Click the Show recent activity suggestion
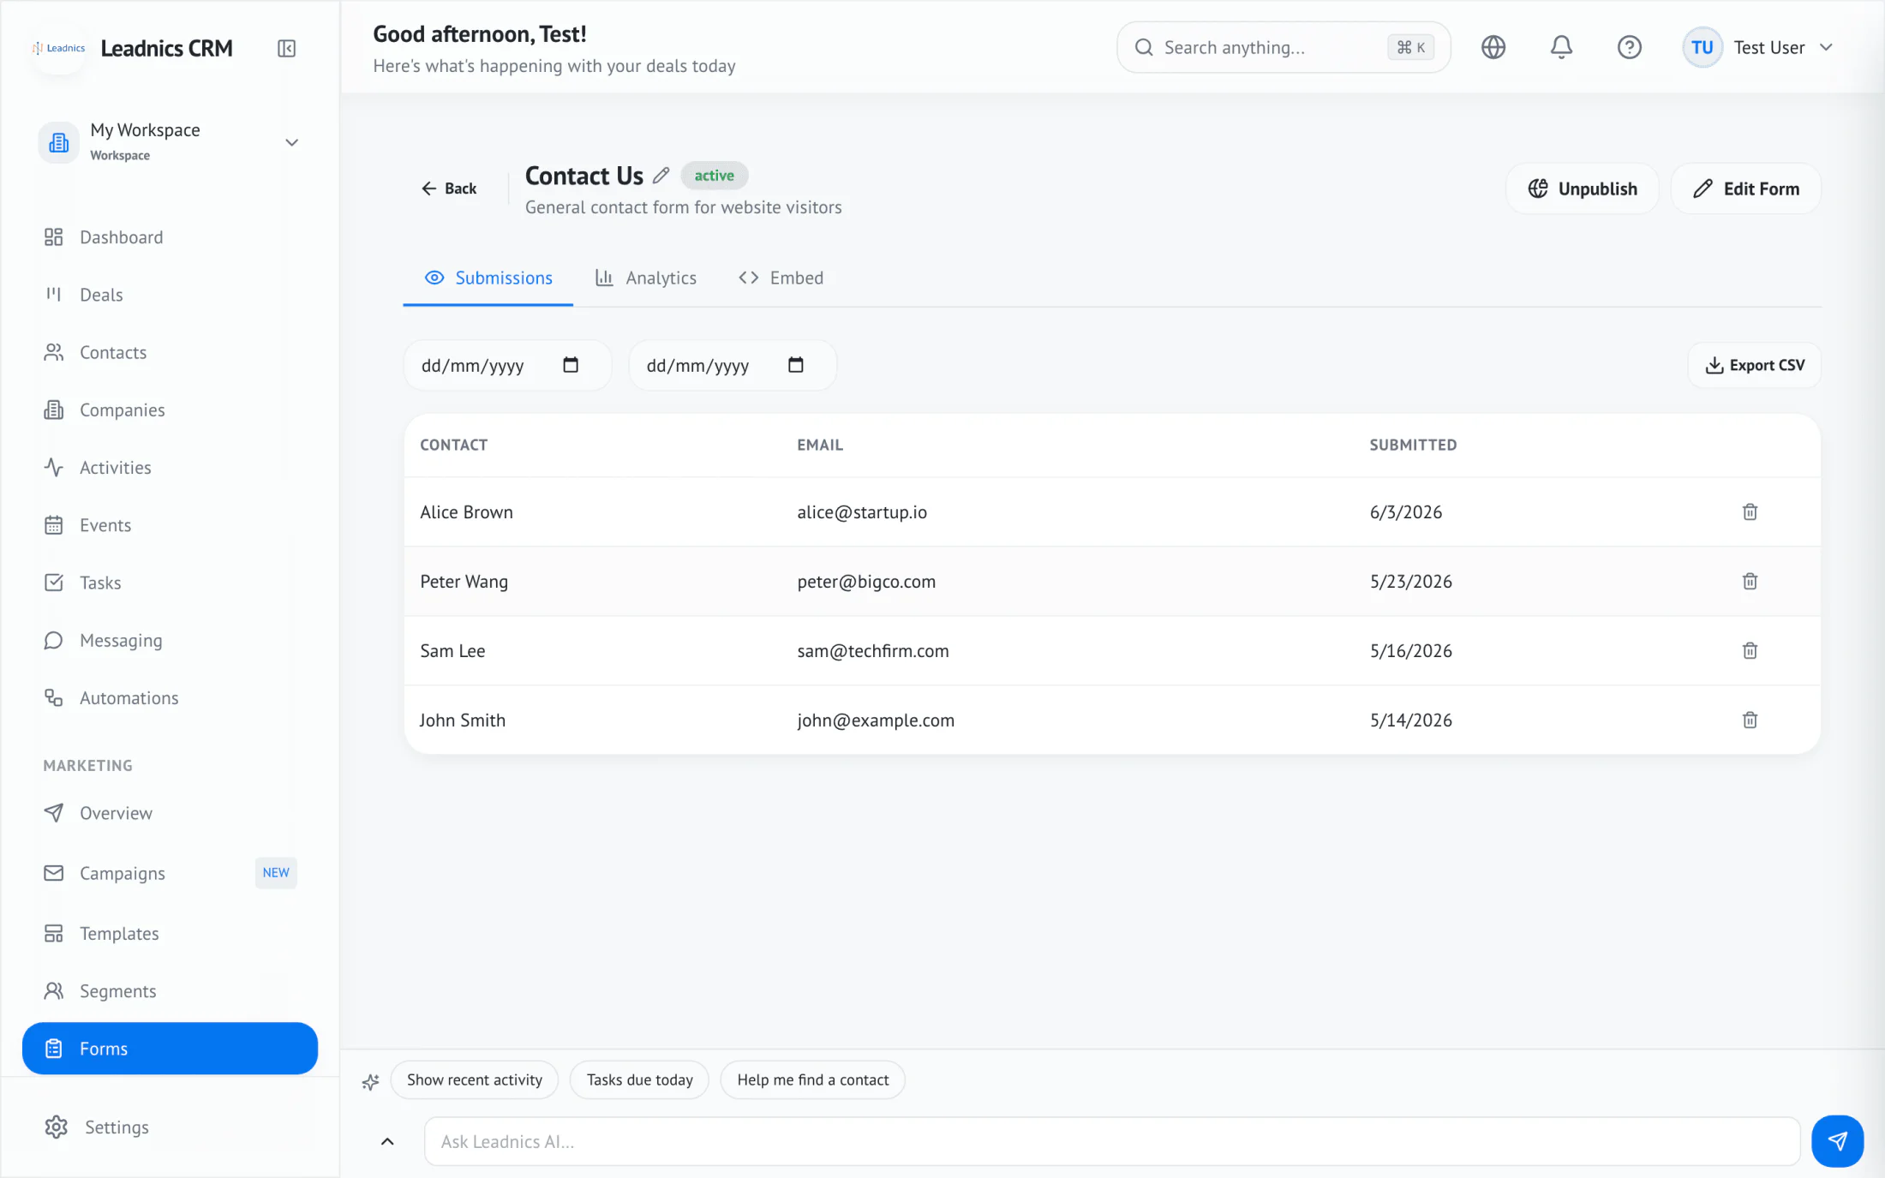The height and width of the screenshot is (1178, 1885). coord(475,1079)
